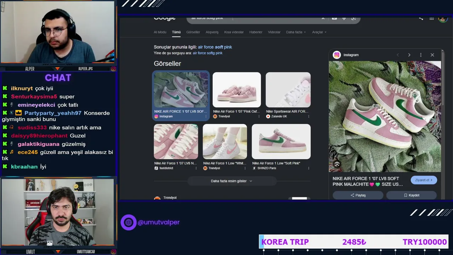453x255 pixels.
Task: Open Instagram green-swoosh sneaker thumbnail
Action: pyautogui.click(x=181, y=90)
